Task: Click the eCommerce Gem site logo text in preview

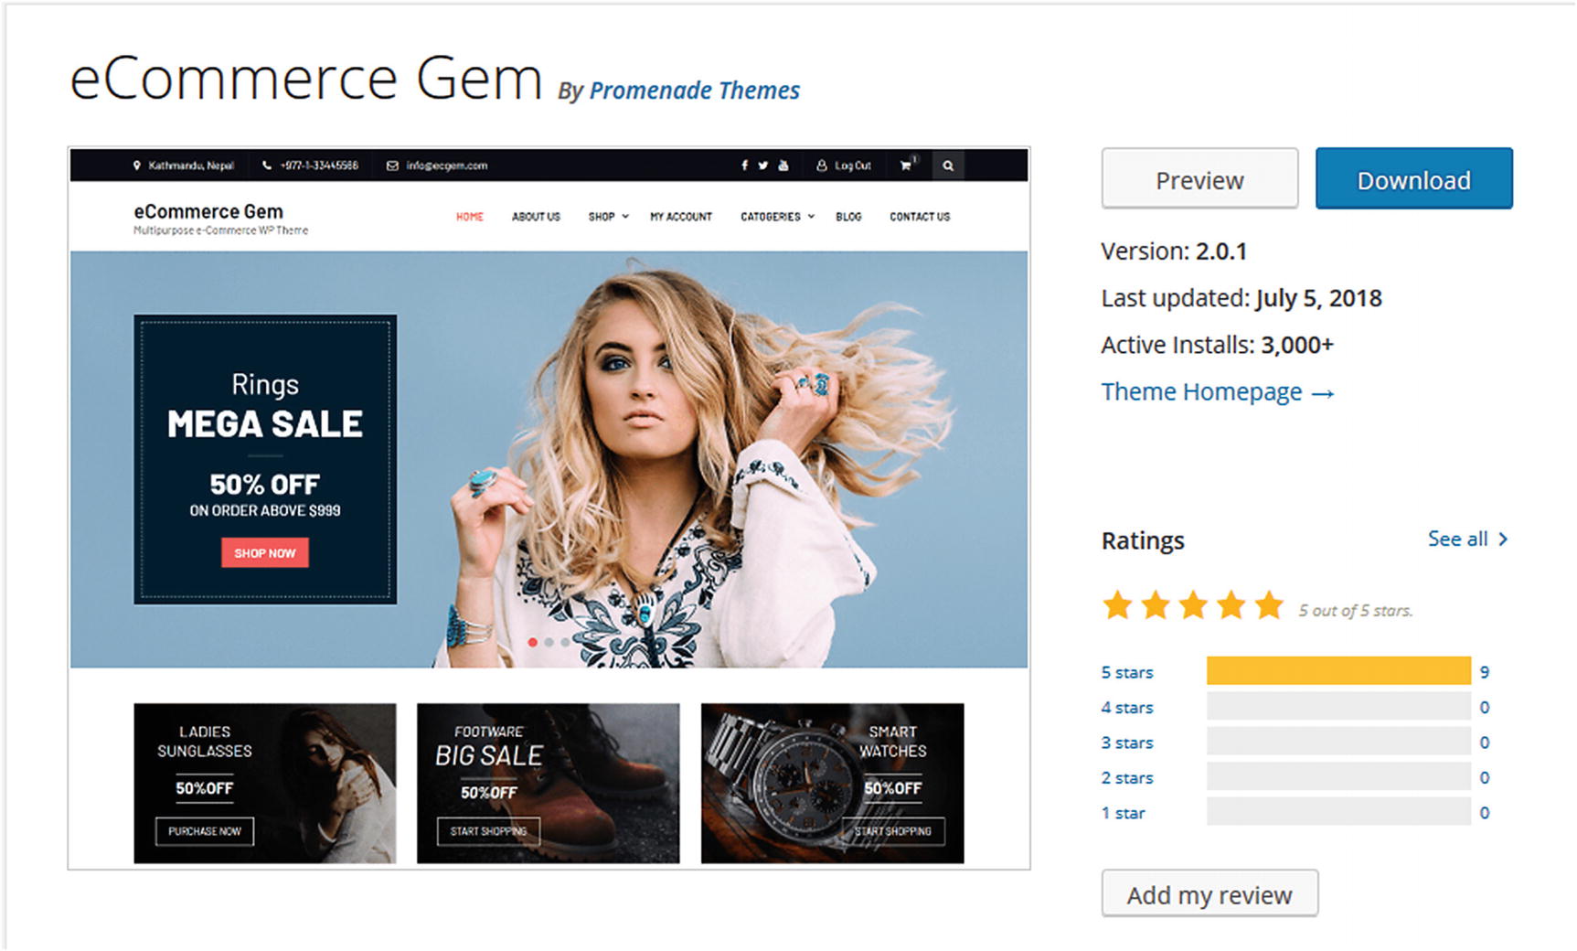Action: (208, 211)
